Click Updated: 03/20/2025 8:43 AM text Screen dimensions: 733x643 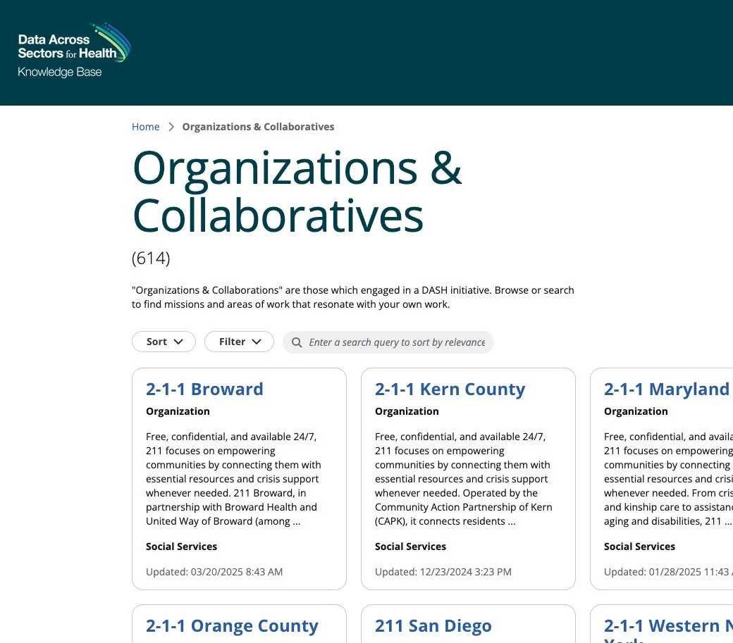[214, 572]
